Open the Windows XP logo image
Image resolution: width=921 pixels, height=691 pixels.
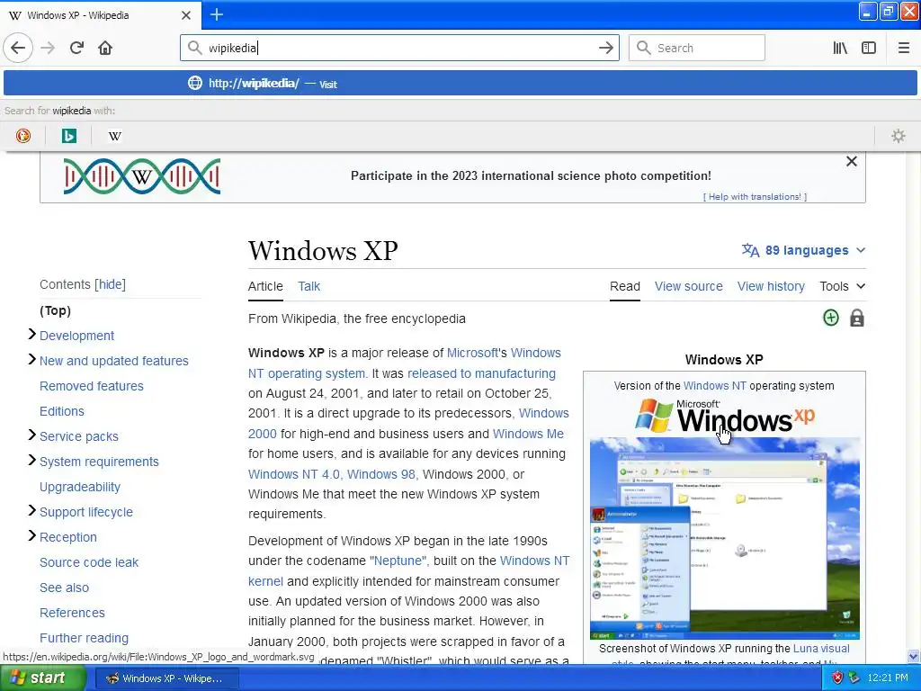(725, 416)
